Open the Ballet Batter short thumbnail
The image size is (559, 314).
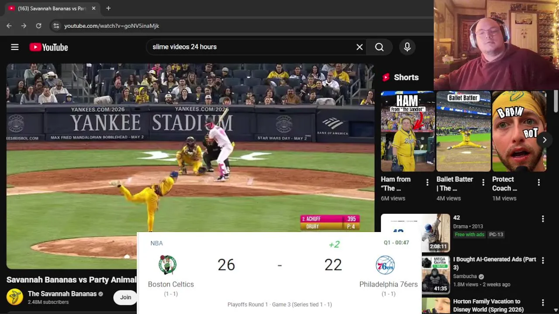click(x=463, y=131)
